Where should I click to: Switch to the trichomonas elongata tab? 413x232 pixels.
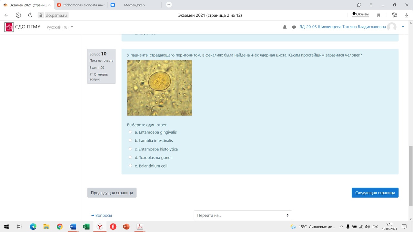81,5
